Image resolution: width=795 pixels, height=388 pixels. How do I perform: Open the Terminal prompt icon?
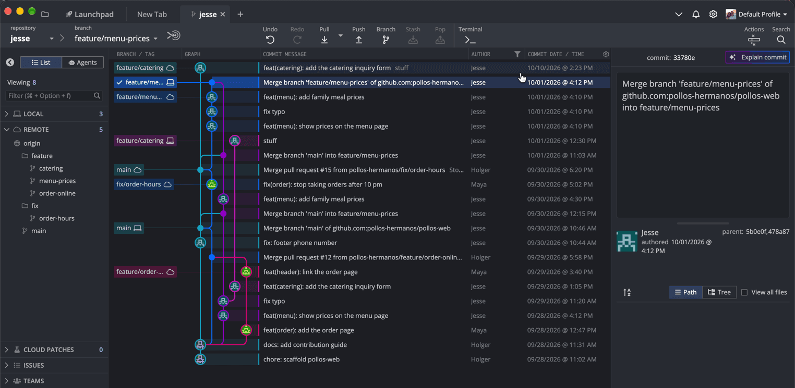coord(470,40)
